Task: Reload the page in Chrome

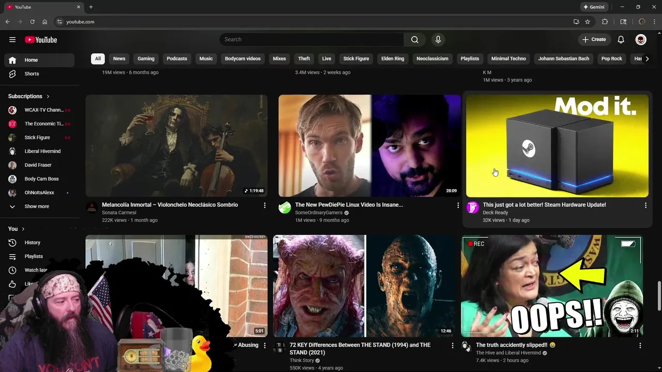Action: (x=32, y=22)
